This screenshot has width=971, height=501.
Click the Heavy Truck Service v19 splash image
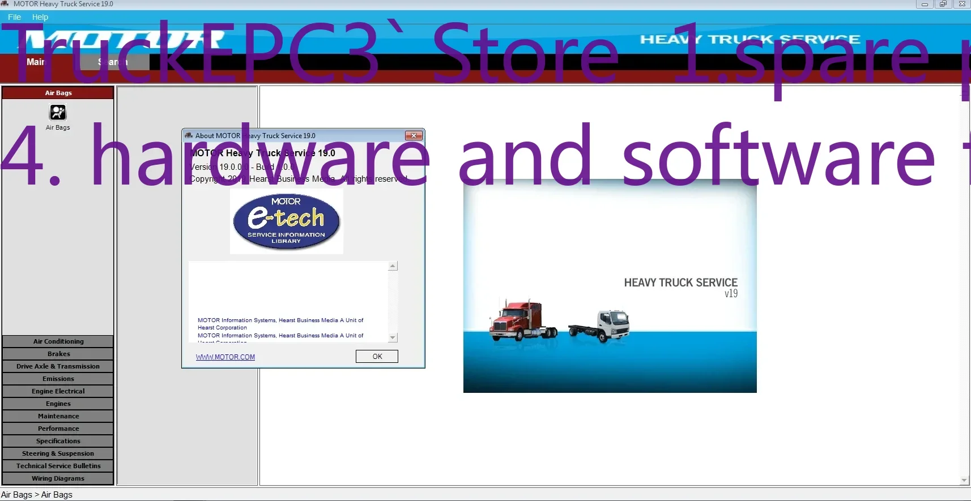click(610, 286)
